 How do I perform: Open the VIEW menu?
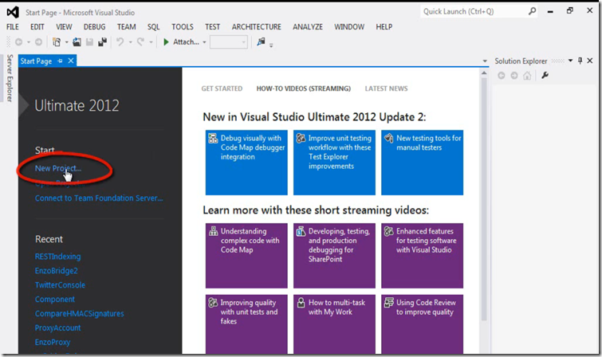pyautogui.click(x=64, y=27)
